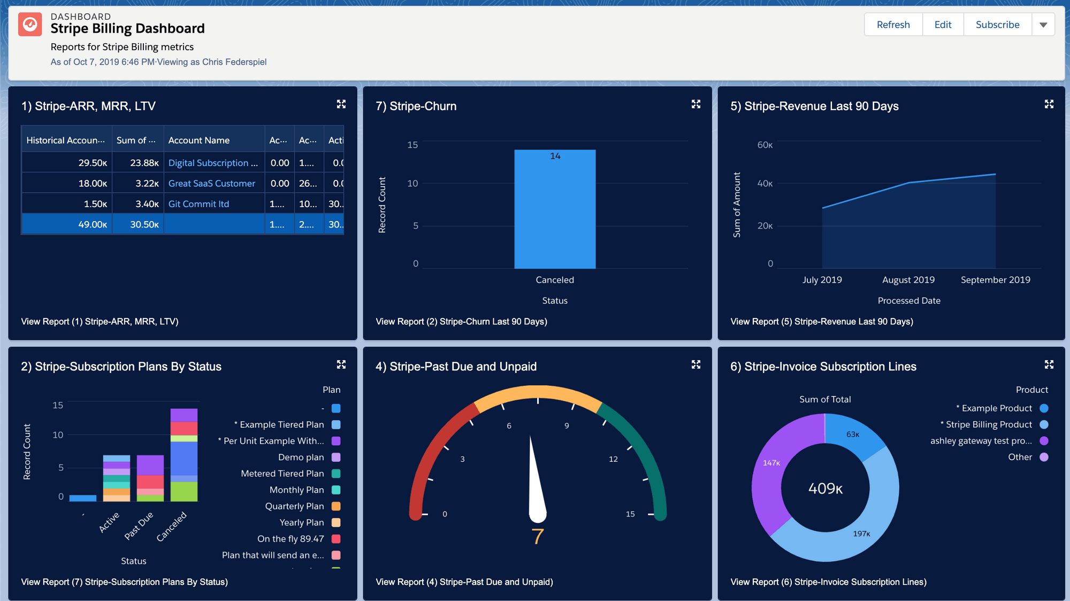The image size is (1070, 601).
Task: Click the Canceled stacked bar in Plans chart
Action: click(x=184, y=455)
